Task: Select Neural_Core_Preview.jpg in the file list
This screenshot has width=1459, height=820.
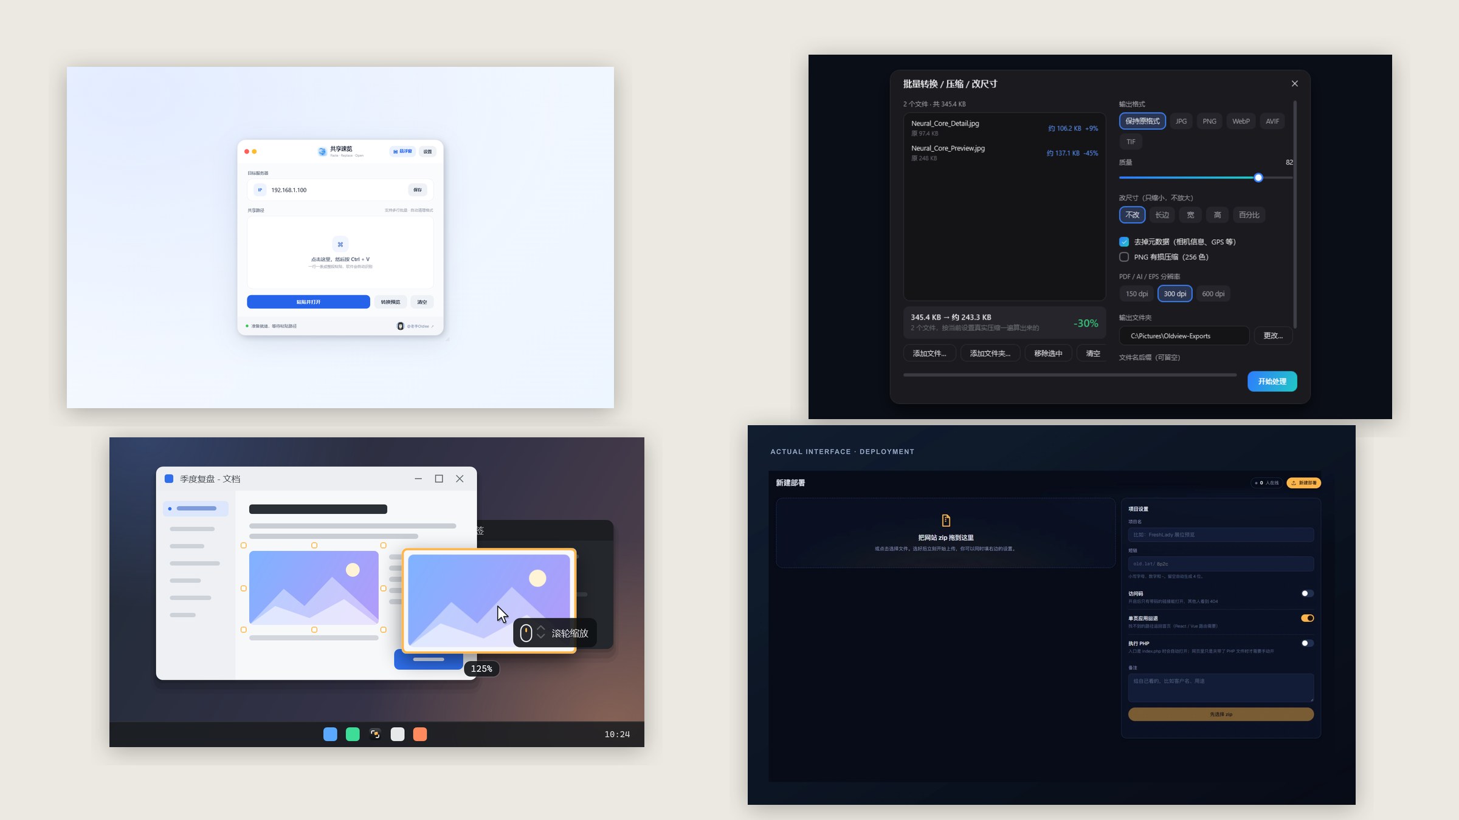Action: [x=1004, y=152]
